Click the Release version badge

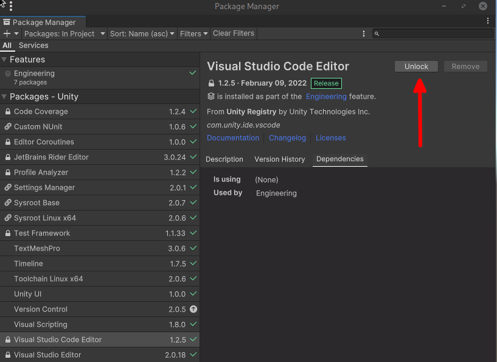tap(326, 82)
